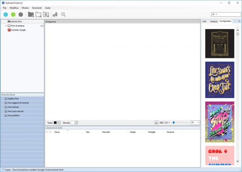This screenshot has height=172, width=242.
Task: Open the File menu
Action: 5,8
